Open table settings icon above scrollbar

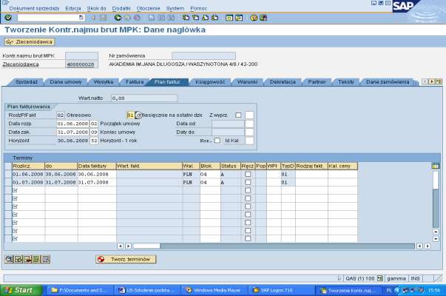[x=435, y=166]
